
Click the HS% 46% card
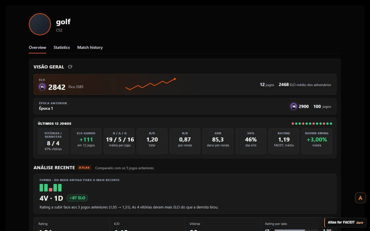coord(251,141)
